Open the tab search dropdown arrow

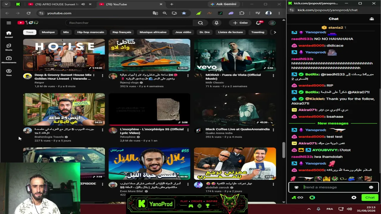(x=6, y=4)
